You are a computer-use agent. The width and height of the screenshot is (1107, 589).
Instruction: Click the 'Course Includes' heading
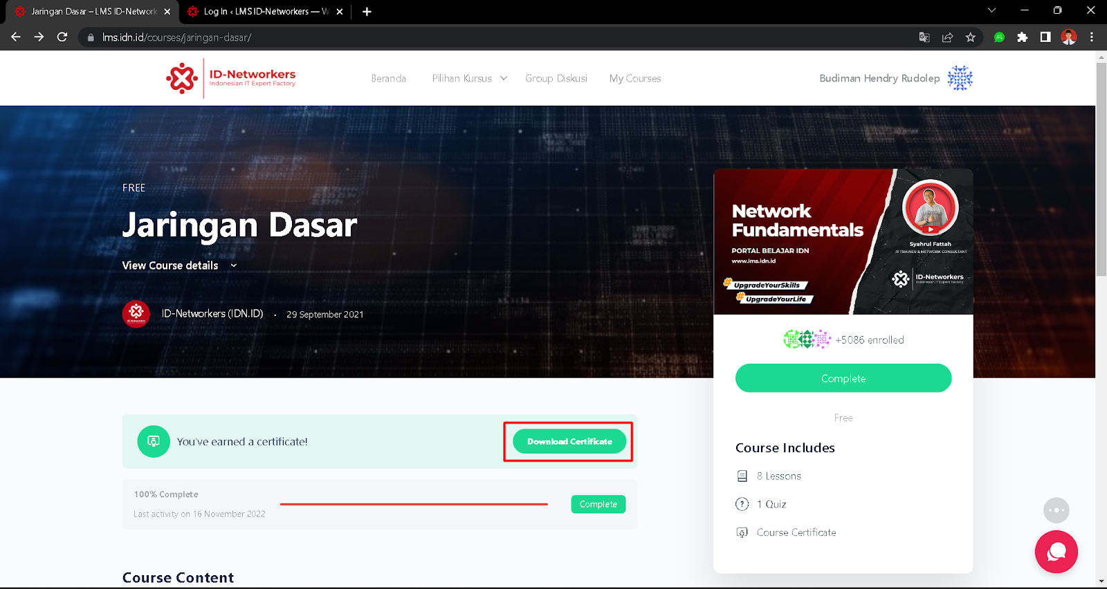click(x=785, y=447)
